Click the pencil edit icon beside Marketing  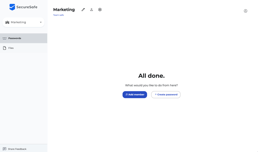83,10
